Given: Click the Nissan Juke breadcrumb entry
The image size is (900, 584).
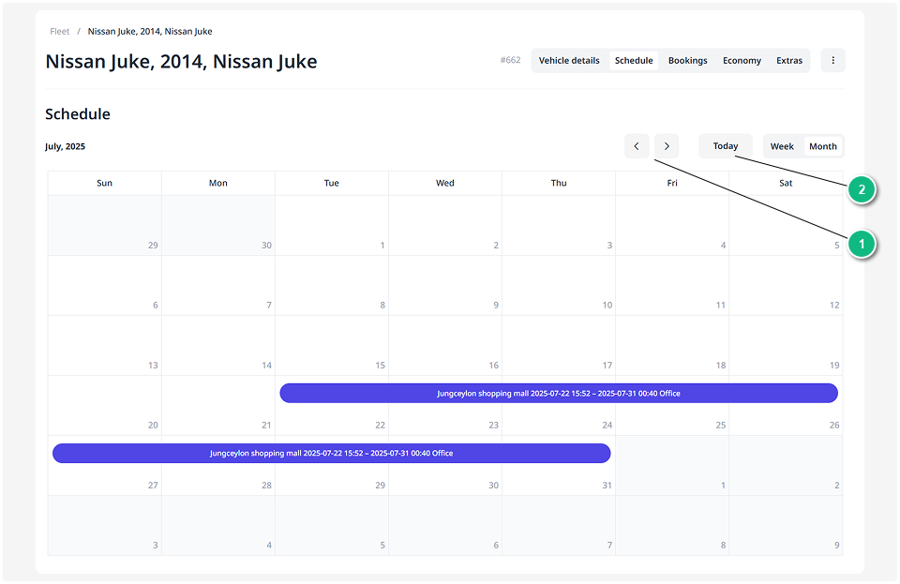Looking at the screenshot, I should [150, 32].
